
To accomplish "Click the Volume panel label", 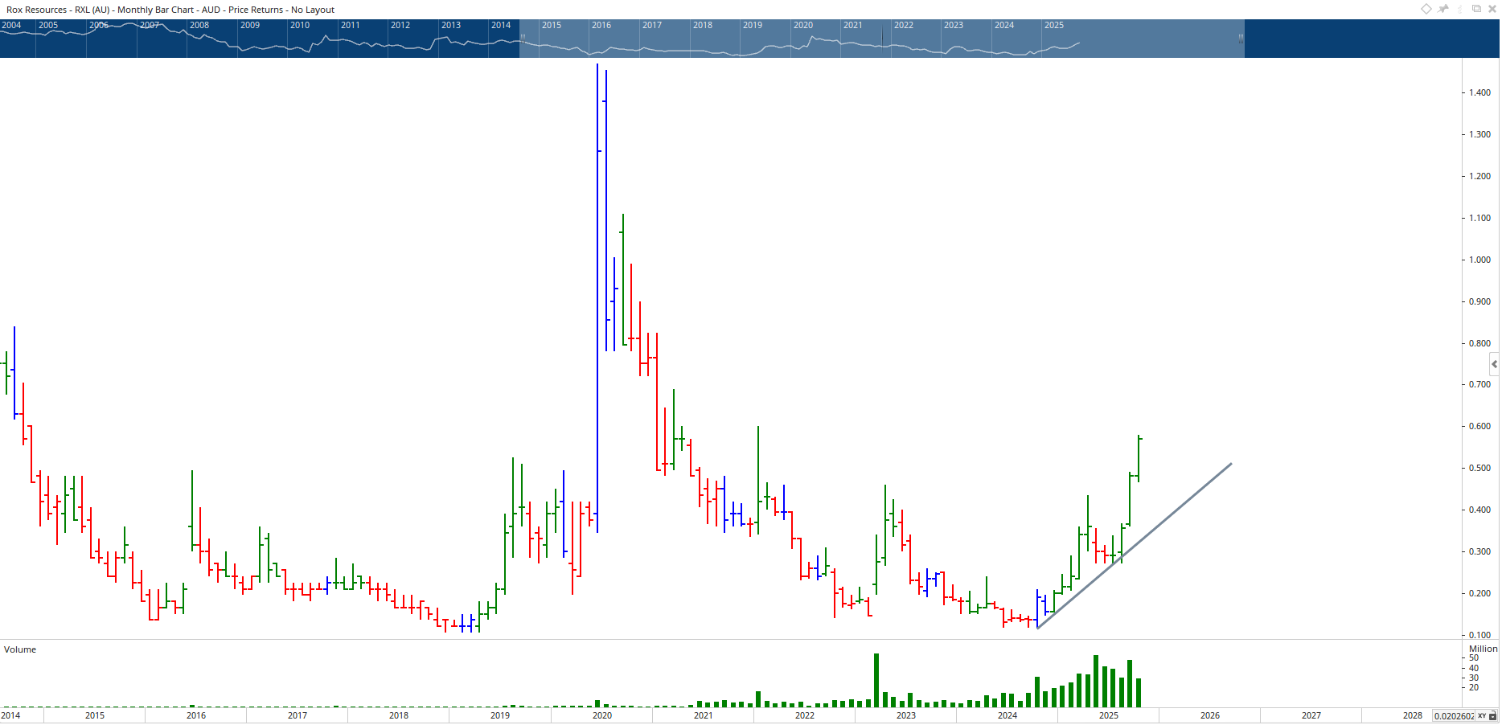I will click(x=20, y=649).
